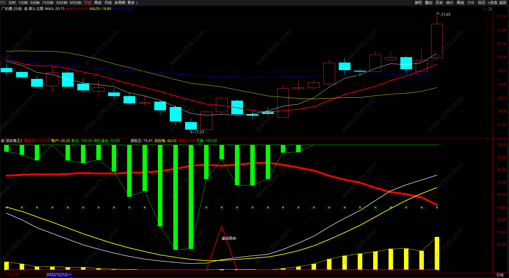Click the red triangle buy signal
Viewport: 509px width, 278px height.
click(222, 248)
